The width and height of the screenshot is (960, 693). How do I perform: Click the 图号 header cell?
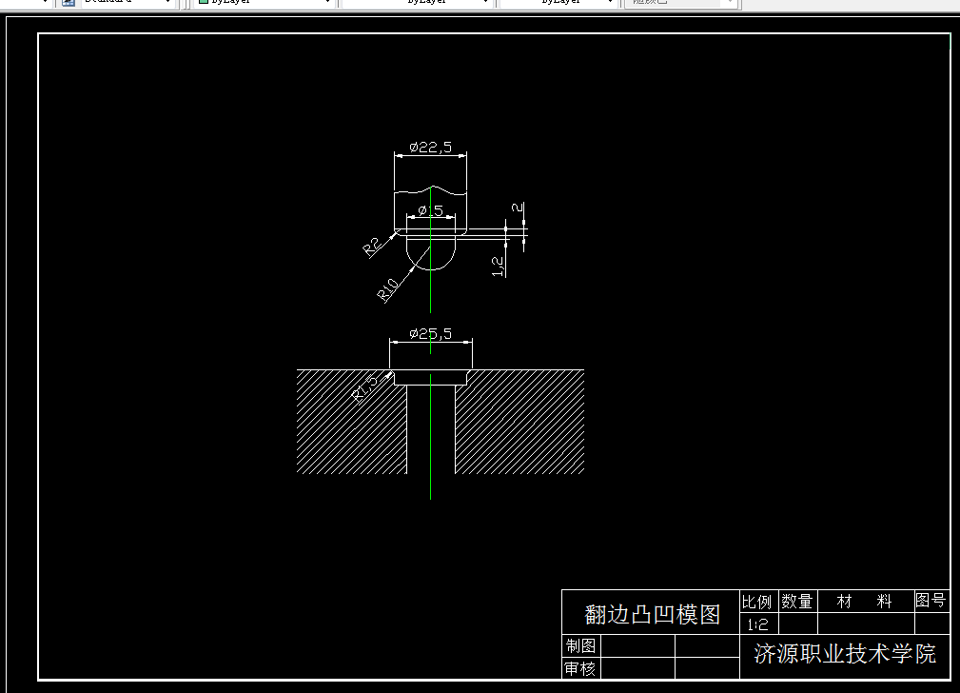(x=931, y=601)
